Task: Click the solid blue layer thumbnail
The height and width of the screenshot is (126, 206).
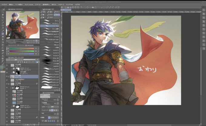Action: (14, 103)
